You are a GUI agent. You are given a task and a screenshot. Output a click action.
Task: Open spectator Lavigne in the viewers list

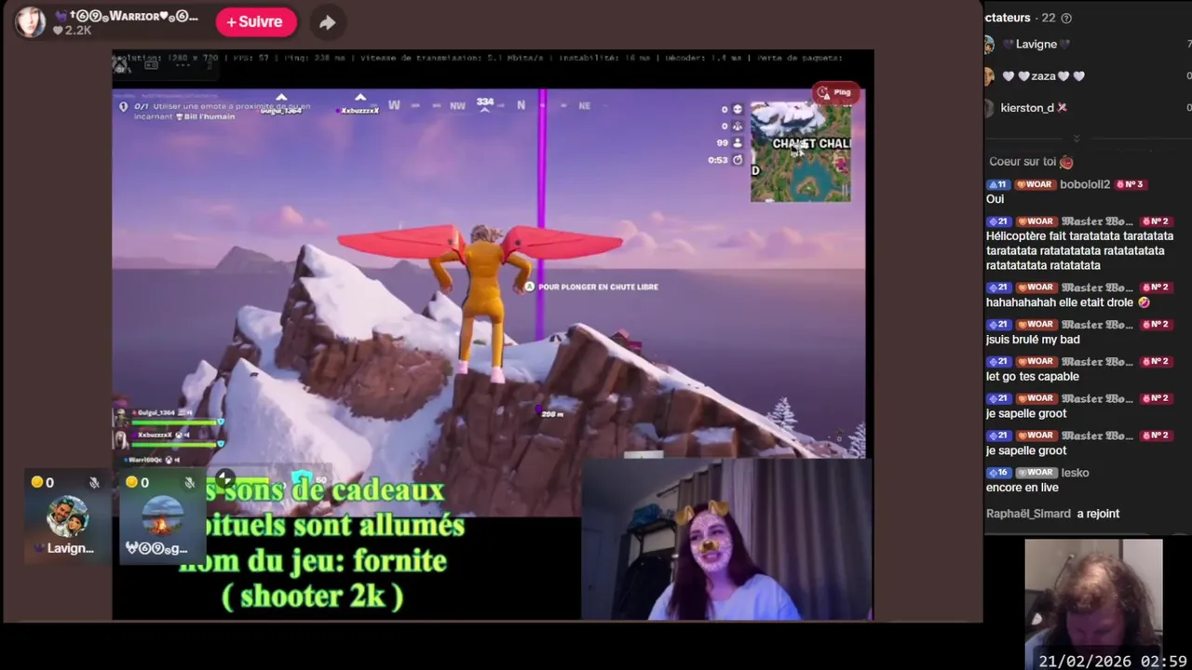point(1036,44)
